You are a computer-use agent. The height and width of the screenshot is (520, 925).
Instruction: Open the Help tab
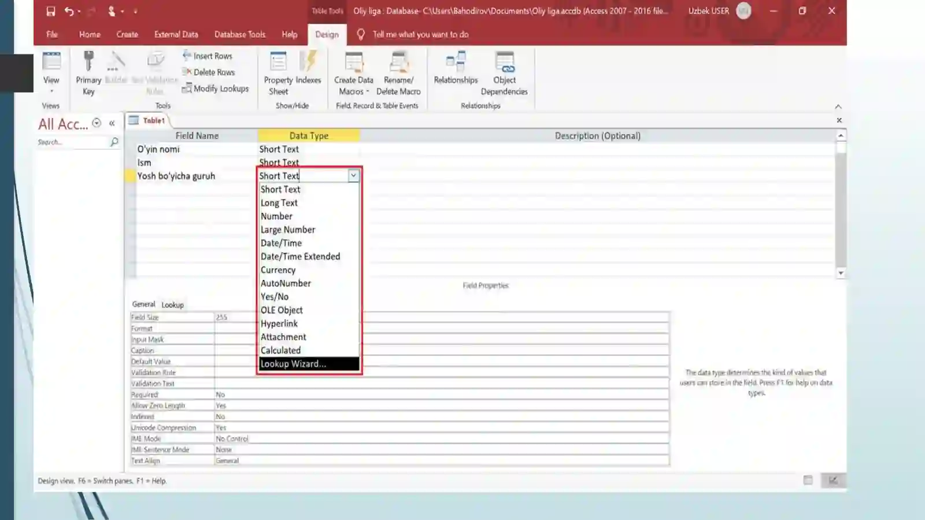click(290, 35)
